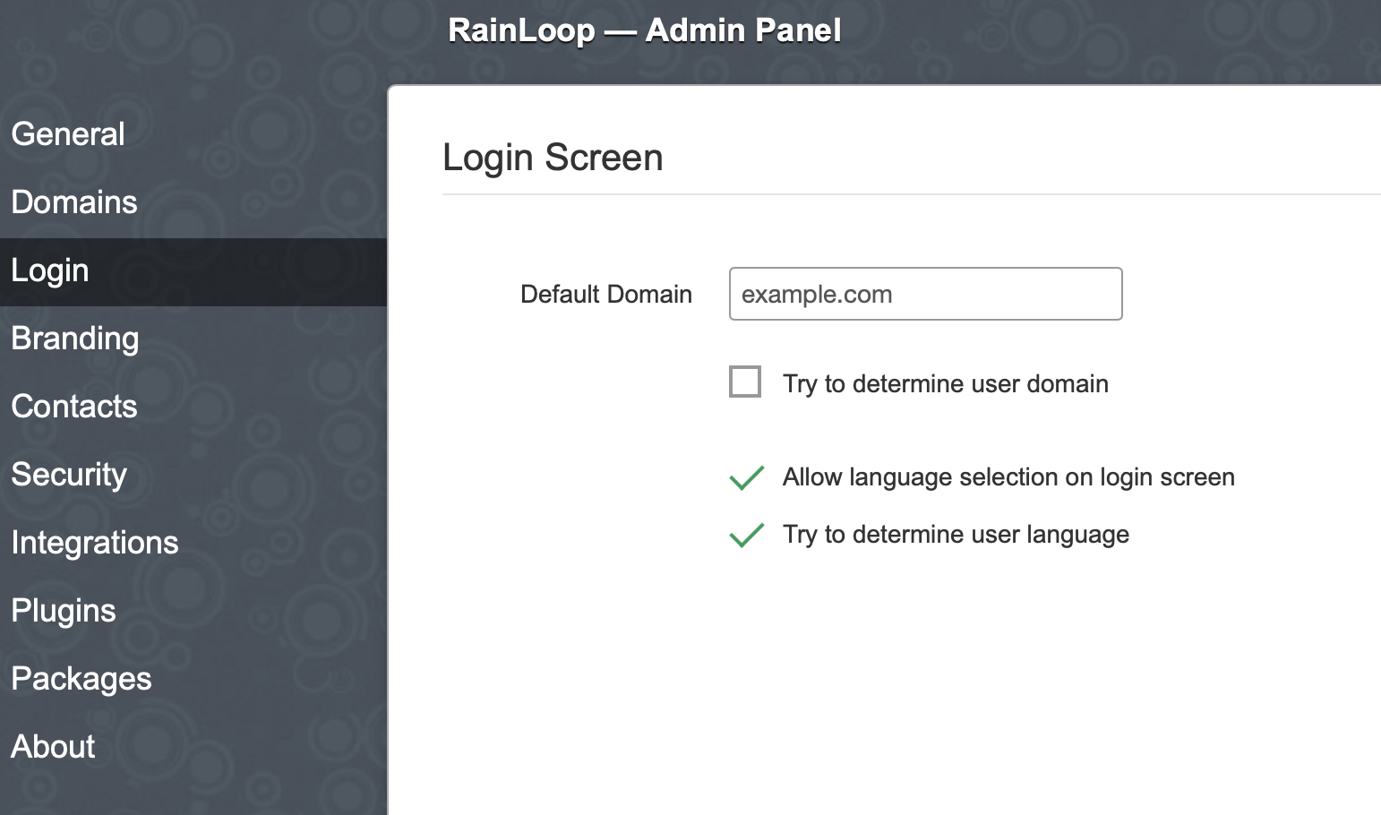Click the "RainLoop — Admin Panel" title
1381x815 pixels.
point(644,30)
